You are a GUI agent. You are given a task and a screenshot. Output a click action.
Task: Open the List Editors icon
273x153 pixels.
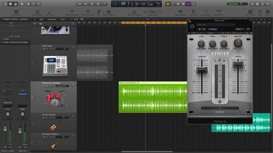(252, 4)
